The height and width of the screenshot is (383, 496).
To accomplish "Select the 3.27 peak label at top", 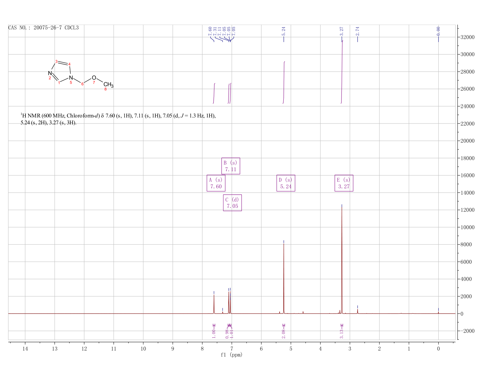I will point(342,31).
